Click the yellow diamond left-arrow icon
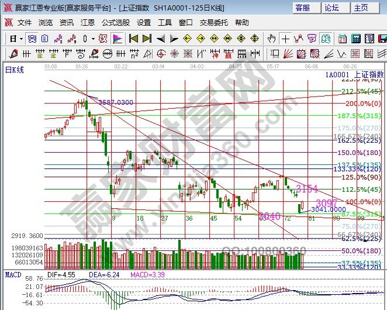This screenshot has width=387, height=310. pos(187,39)
